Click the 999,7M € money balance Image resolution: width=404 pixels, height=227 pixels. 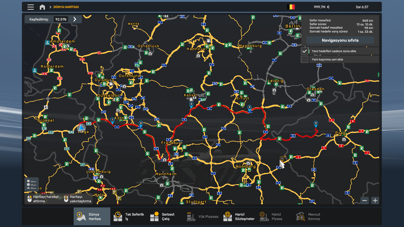321,7
